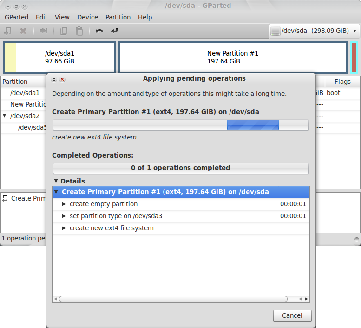Screen dimensions: 361x328
Task: Click the Partition column header
Action: click(24, 82)
